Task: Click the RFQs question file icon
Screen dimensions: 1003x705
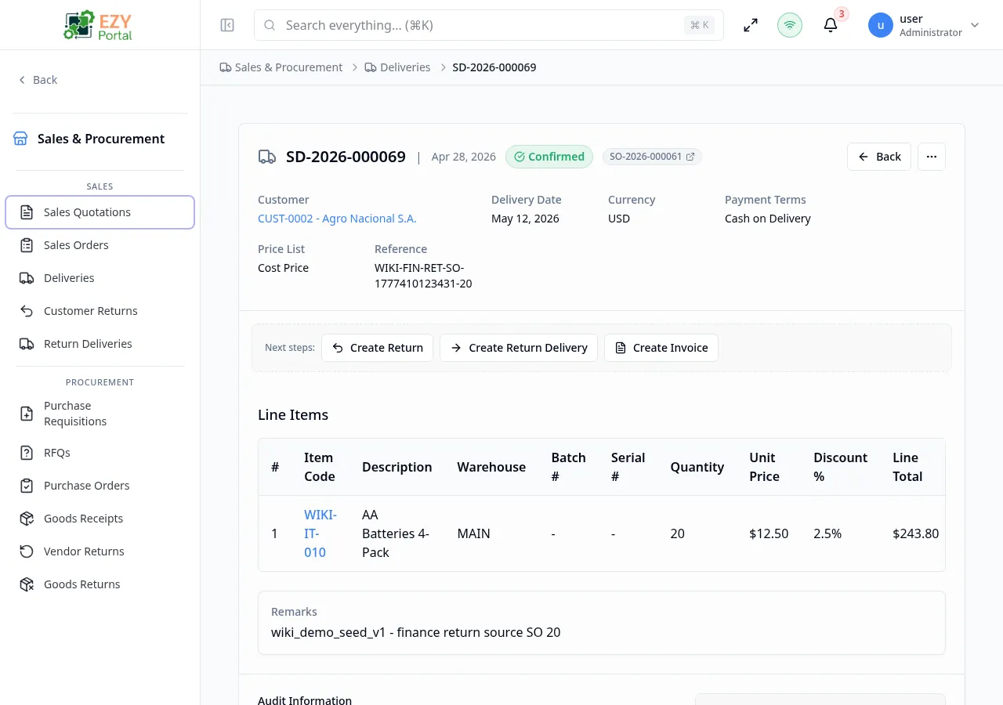Action: [27, 453]
